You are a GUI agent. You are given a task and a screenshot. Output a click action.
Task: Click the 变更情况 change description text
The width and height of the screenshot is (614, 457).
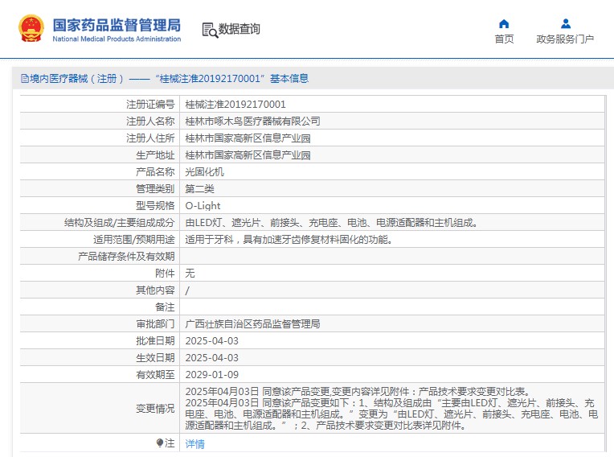click(x=391, y=409)
